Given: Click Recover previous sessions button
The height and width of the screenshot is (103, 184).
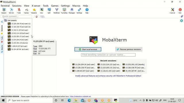Looking at the screenshot, I should click(x=129, y=49).
